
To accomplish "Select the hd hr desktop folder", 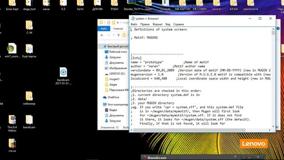I will pos(80,5).
